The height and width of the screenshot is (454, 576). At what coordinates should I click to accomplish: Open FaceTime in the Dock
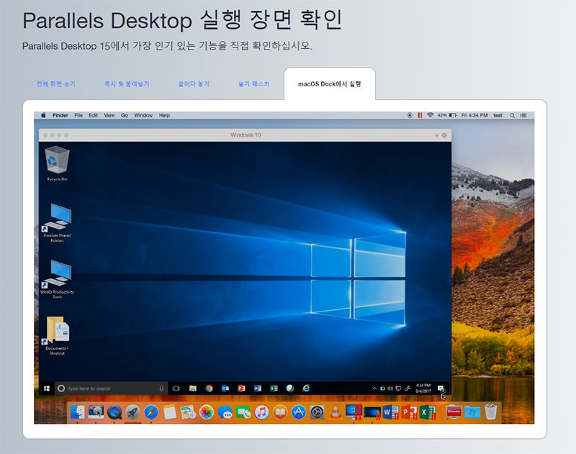click(x=243, y=412)
